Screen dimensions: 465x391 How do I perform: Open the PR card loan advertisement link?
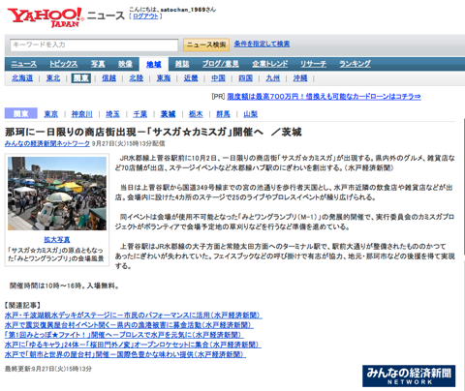(324, 97)
